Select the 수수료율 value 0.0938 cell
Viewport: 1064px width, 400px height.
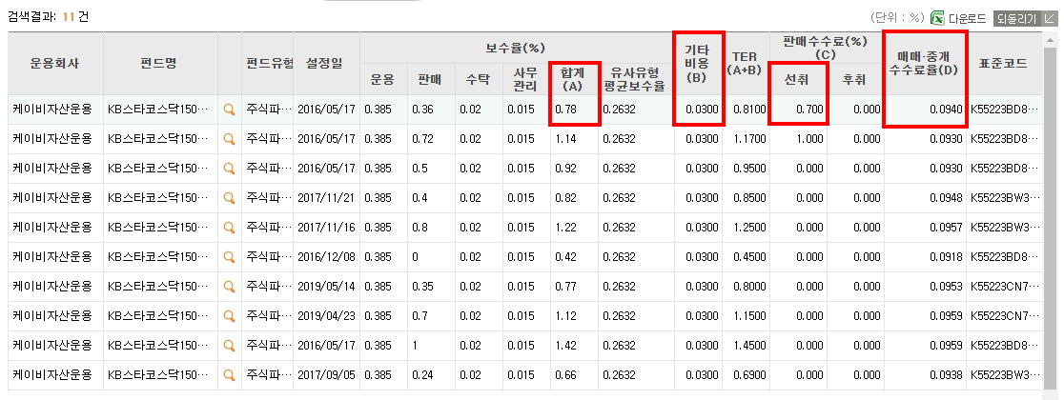[926, 375]
